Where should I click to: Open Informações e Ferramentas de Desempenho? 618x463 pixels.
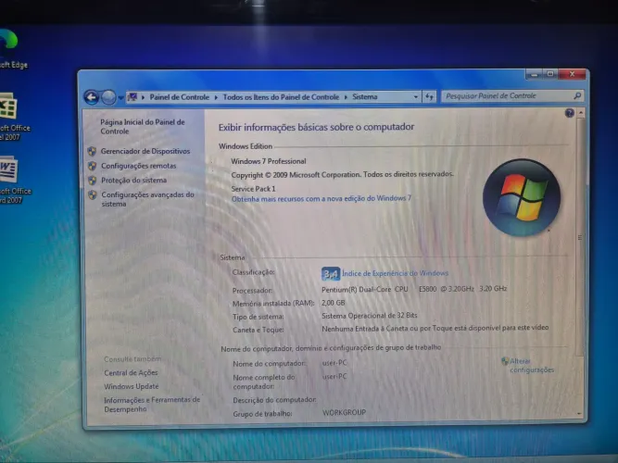152,405
